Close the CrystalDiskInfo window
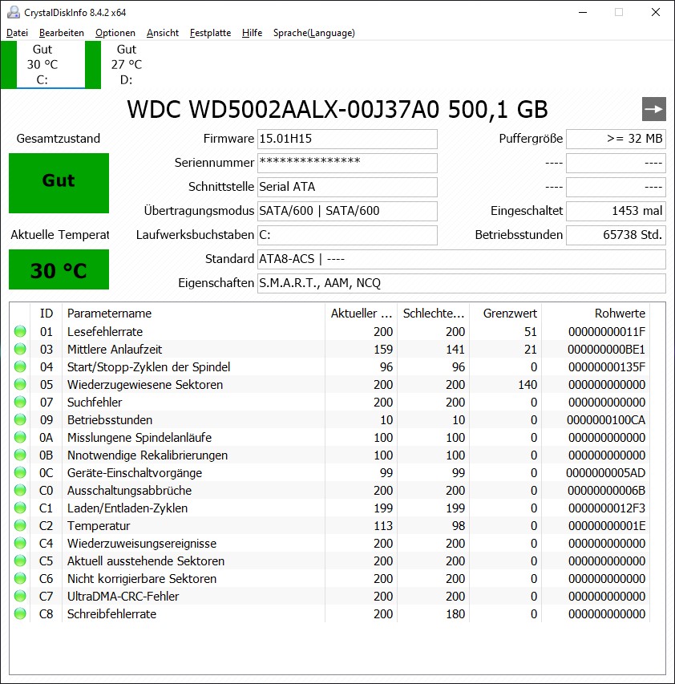675x684 pixels. (x=656, y=12)
